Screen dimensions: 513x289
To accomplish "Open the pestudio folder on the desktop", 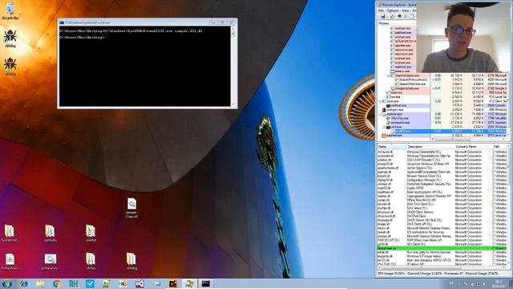I will [x=50, y=234].
